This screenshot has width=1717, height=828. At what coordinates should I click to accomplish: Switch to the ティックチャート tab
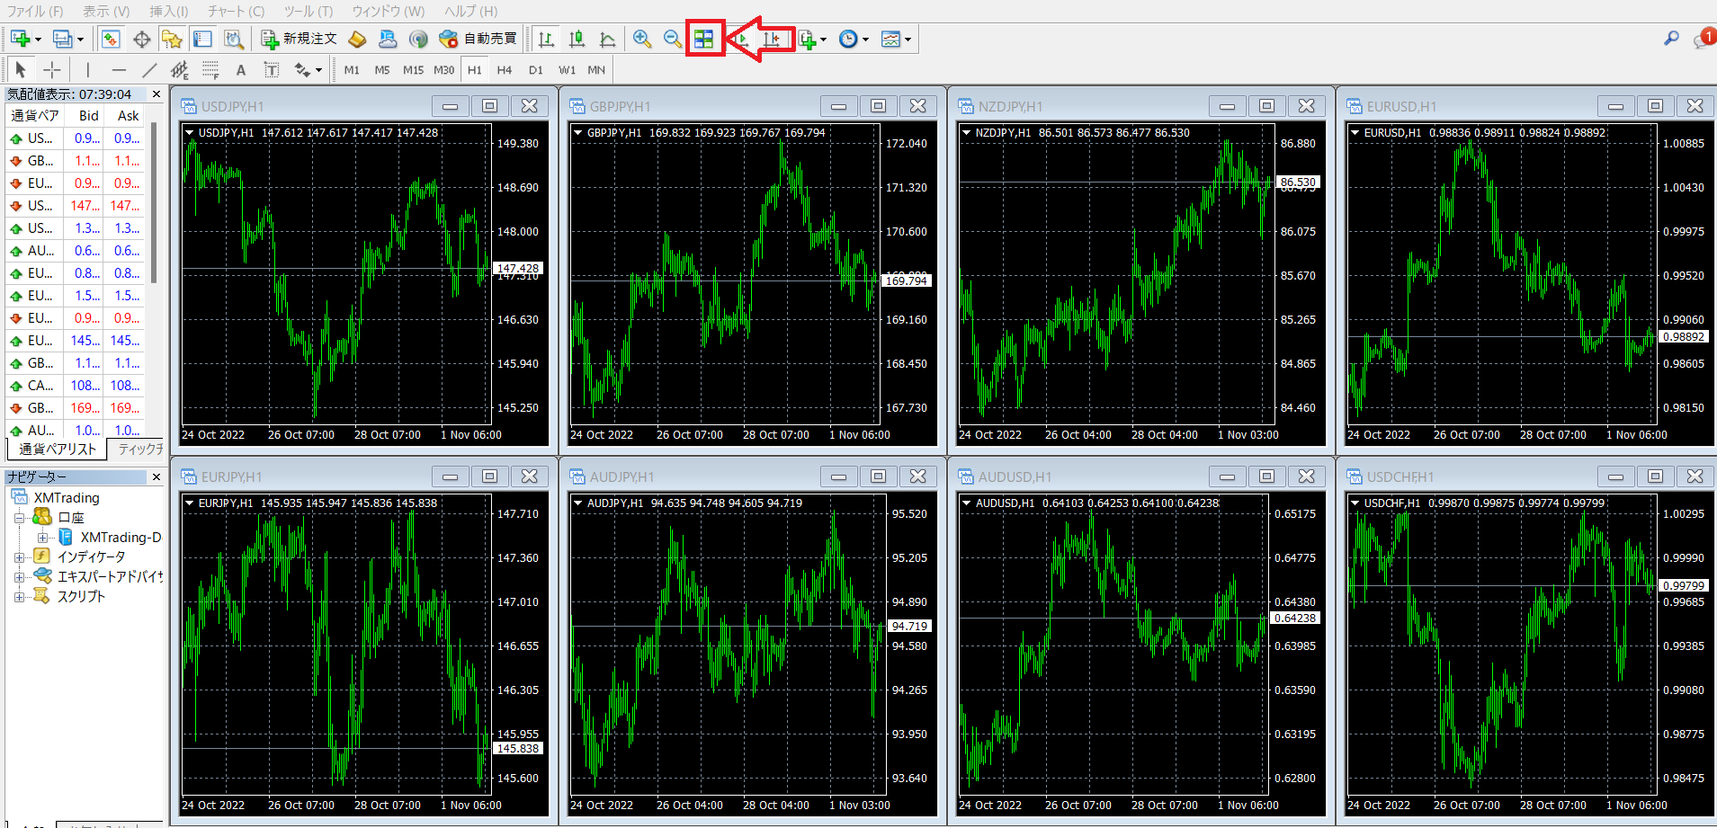tap(139, 450)
